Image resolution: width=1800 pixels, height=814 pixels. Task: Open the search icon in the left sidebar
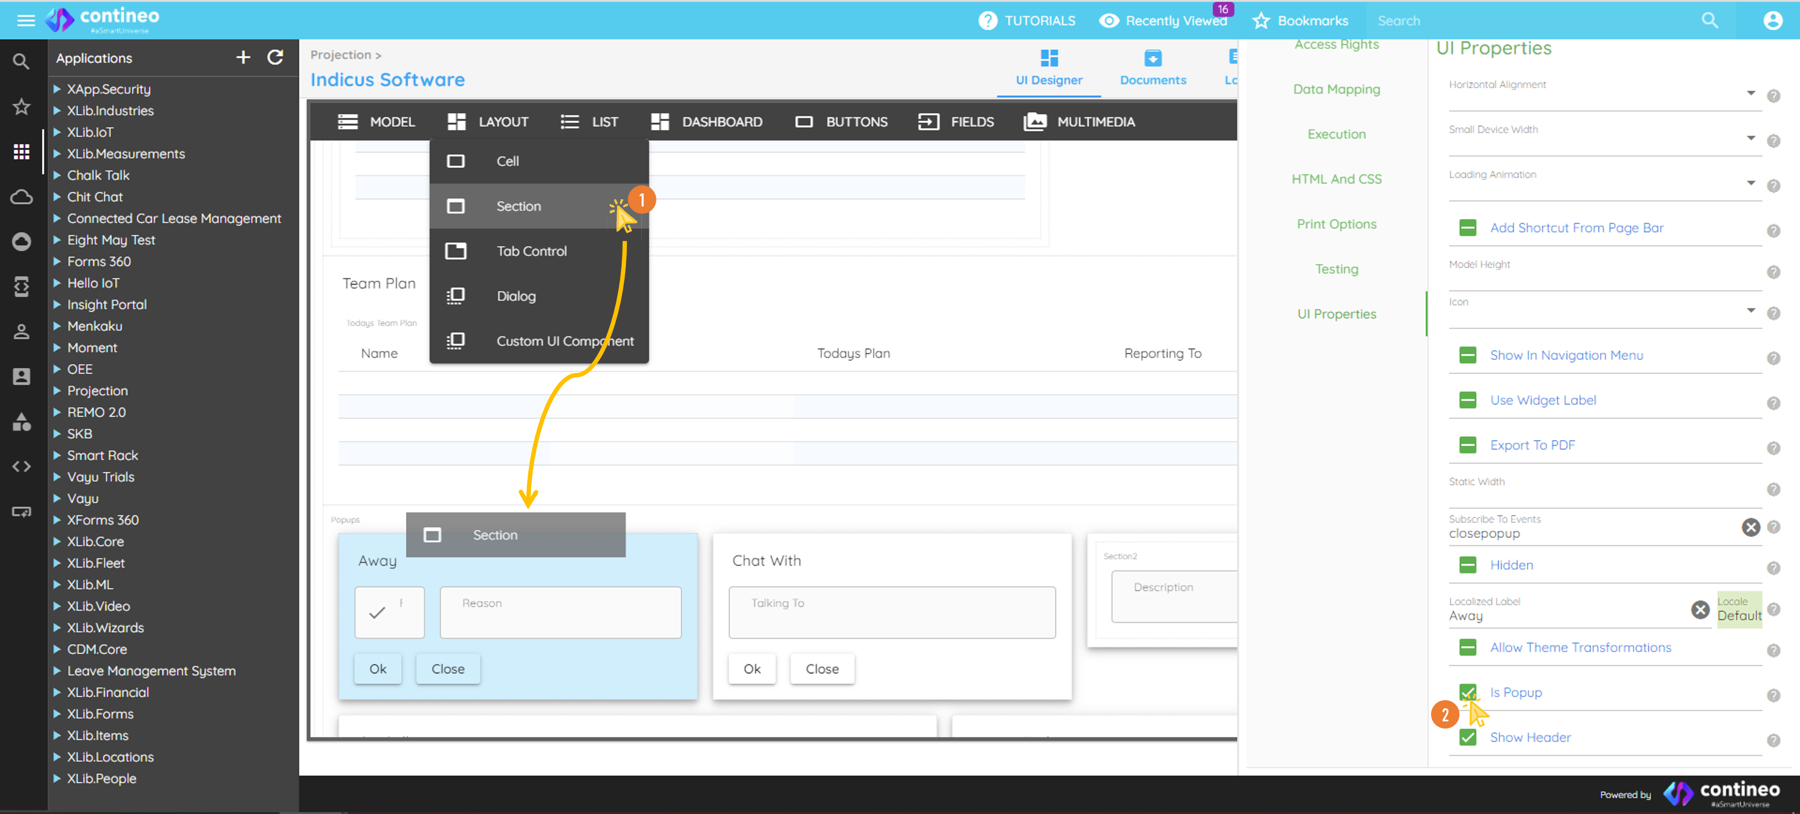[x=21, y=61]
